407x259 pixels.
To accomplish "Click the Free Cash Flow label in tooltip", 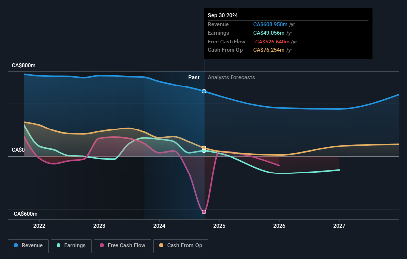I will pos(227,42).
